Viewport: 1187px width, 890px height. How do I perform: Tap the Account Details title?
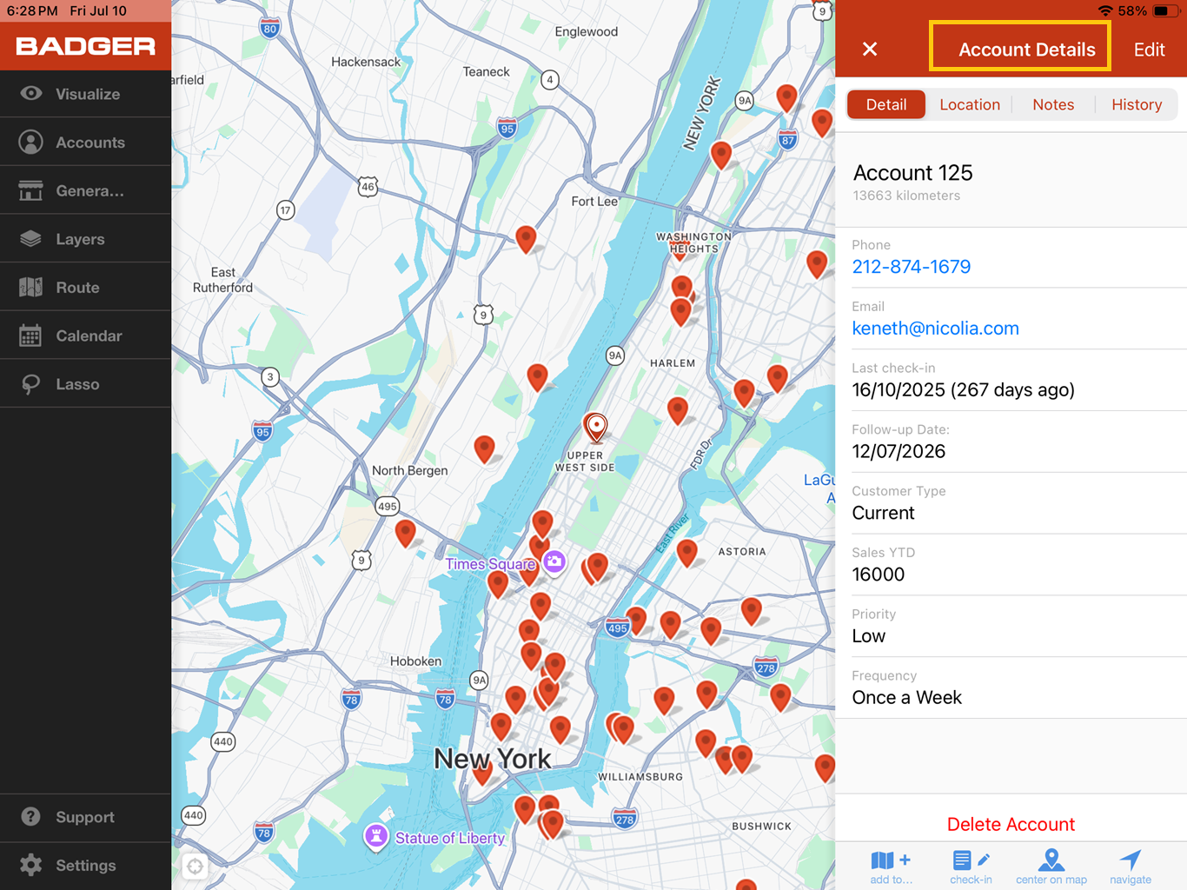[1026, 50]
